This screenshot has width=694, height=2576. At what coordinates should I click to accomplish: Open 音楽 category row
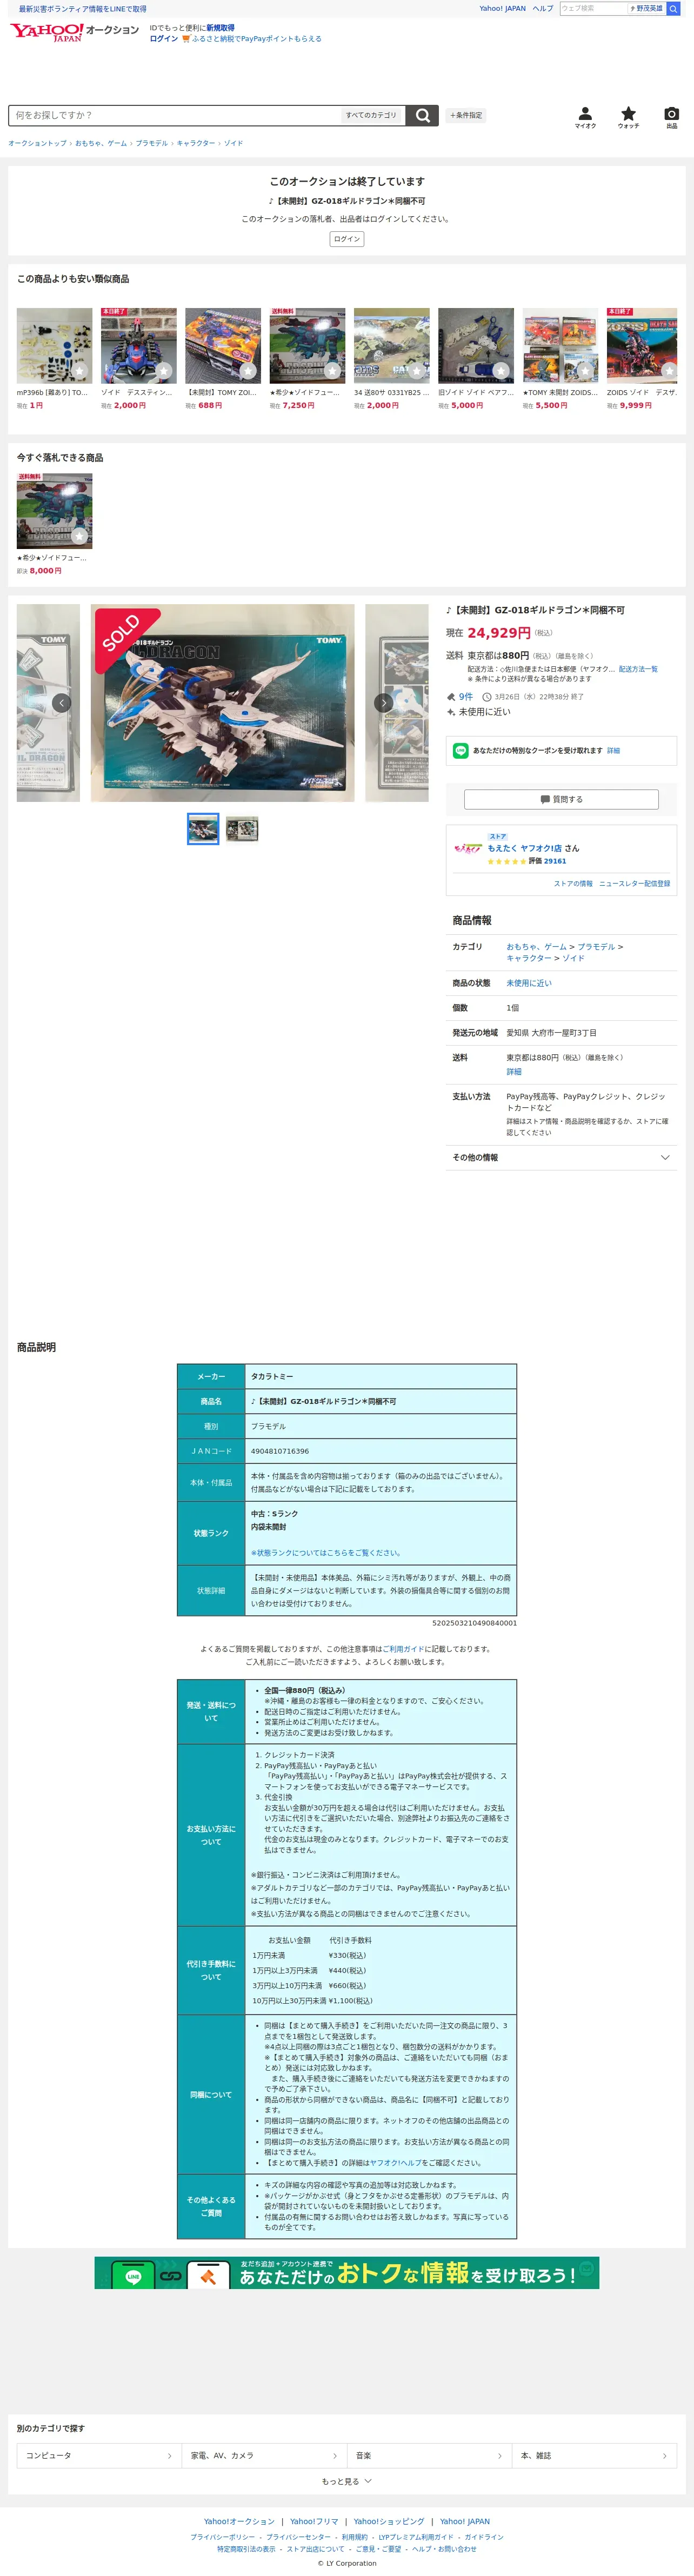pyautogui.click(x=429, y=2456)
